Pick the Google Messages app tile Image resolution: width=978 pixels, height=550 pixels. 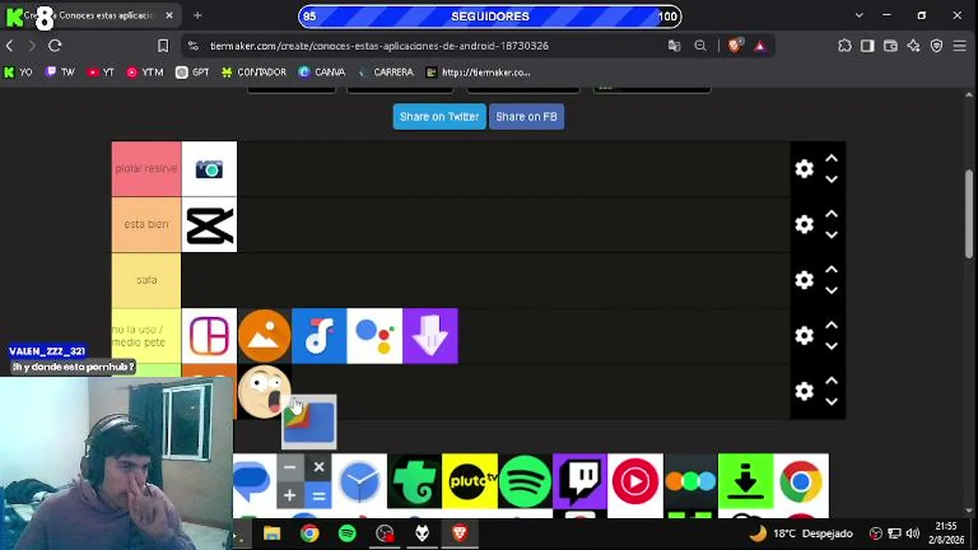coord(254,481)
